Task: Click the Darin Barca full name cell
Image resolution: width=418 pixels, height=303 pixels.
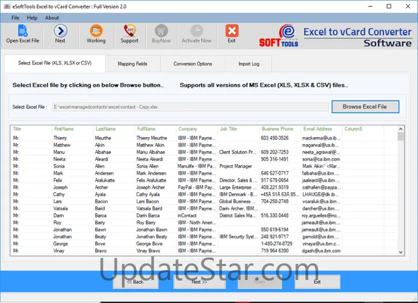Action: pyautogui.click(x=148, y=215)
